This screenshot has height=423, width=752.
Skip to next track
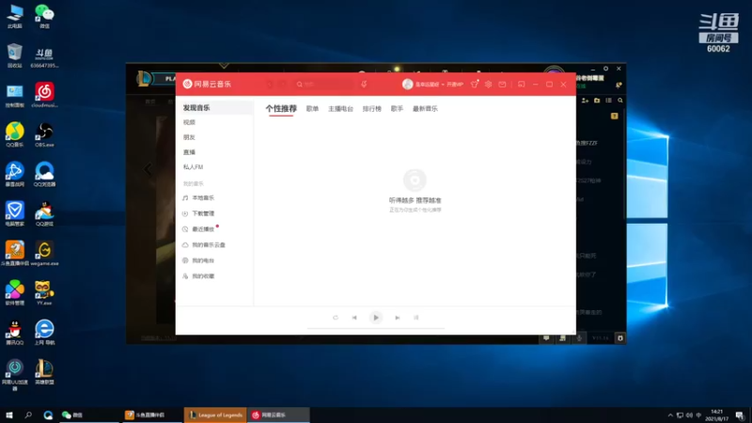pos(397,318)
